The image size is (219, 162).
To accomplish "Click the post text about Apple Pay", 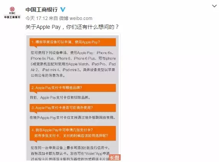I will click(72, 27).
